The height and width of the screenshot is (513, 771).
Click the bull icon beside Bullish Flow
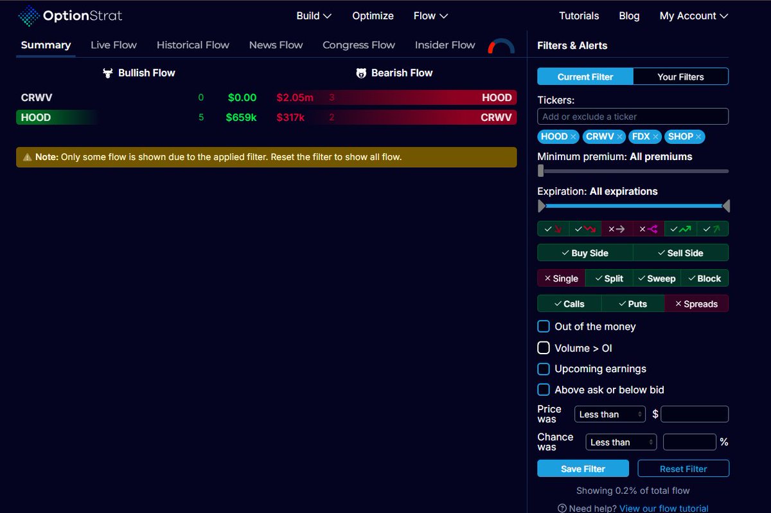tap(108, 73)
